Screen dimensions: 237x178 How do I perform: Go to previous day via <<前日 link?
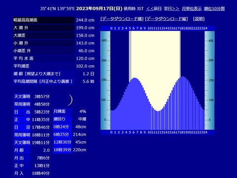click(x=154, y=8)
